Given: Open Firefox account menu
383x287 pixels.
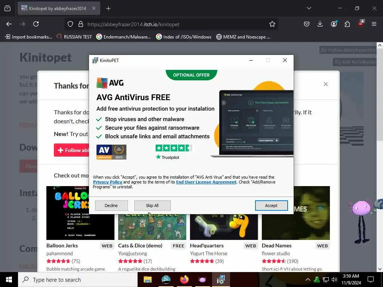Looking at the screenshot, I should tap(334, 24).
